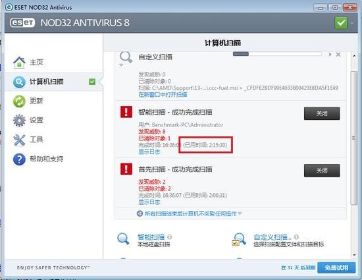Click 首先扫描 - 成功完成扫描 title
Screen dimensions: 362x280
click(175, 169)
